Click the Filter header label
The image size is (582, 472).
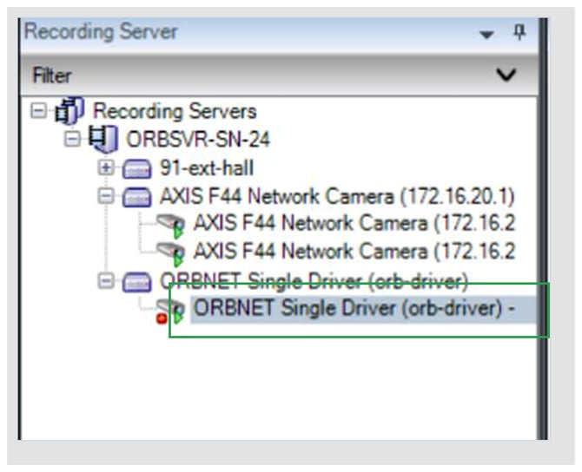[52, 75]
